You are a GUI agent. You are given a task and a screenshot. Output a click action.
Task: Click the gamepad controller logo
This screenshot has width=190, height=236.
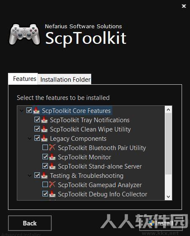pos(24,34)
